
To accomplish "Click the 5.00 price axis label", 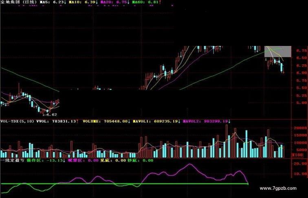I will [301, 103].
